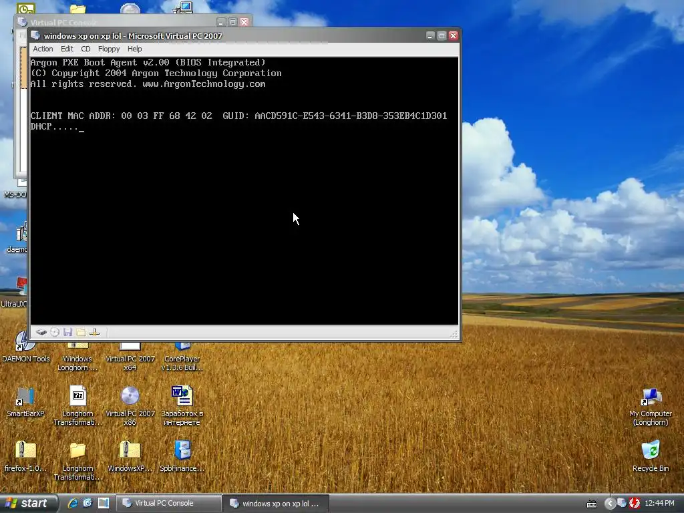Select the SmartBarXP shortcut icon
This screenshot has height=513, width=684.
pos(25,402)
